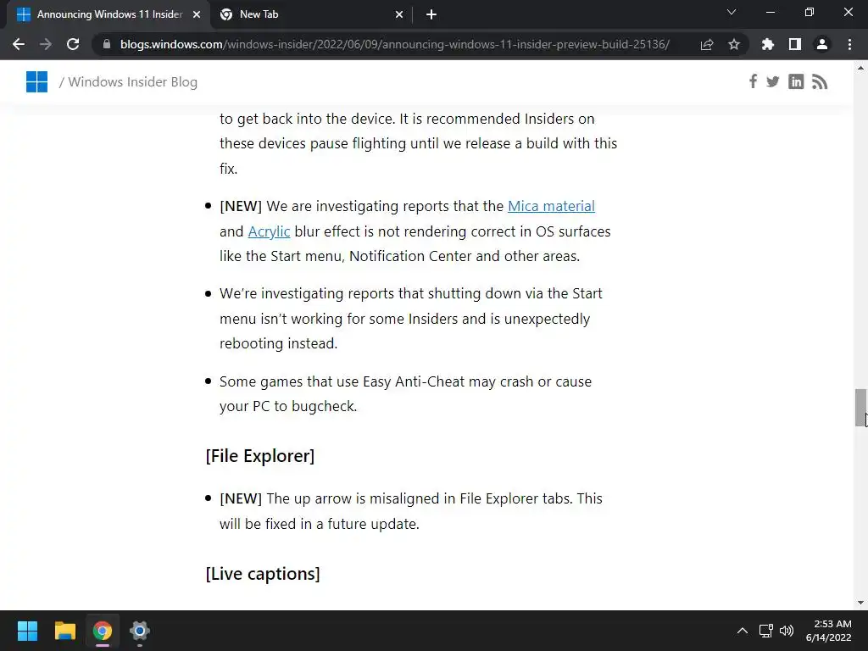Open the Windows Insider Blog home link
The height and width of the screenshot is (651, 868).
tap(133, 82)
